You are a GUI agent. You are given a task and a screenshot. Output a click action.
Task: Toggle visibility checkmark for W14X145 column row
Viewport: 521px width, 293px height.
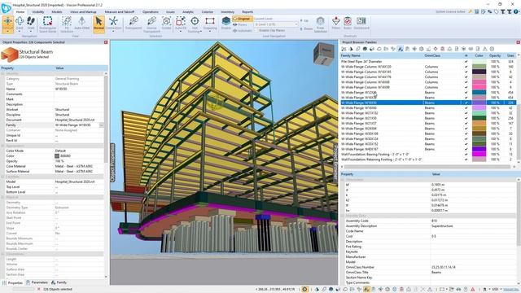coord(466,72)
